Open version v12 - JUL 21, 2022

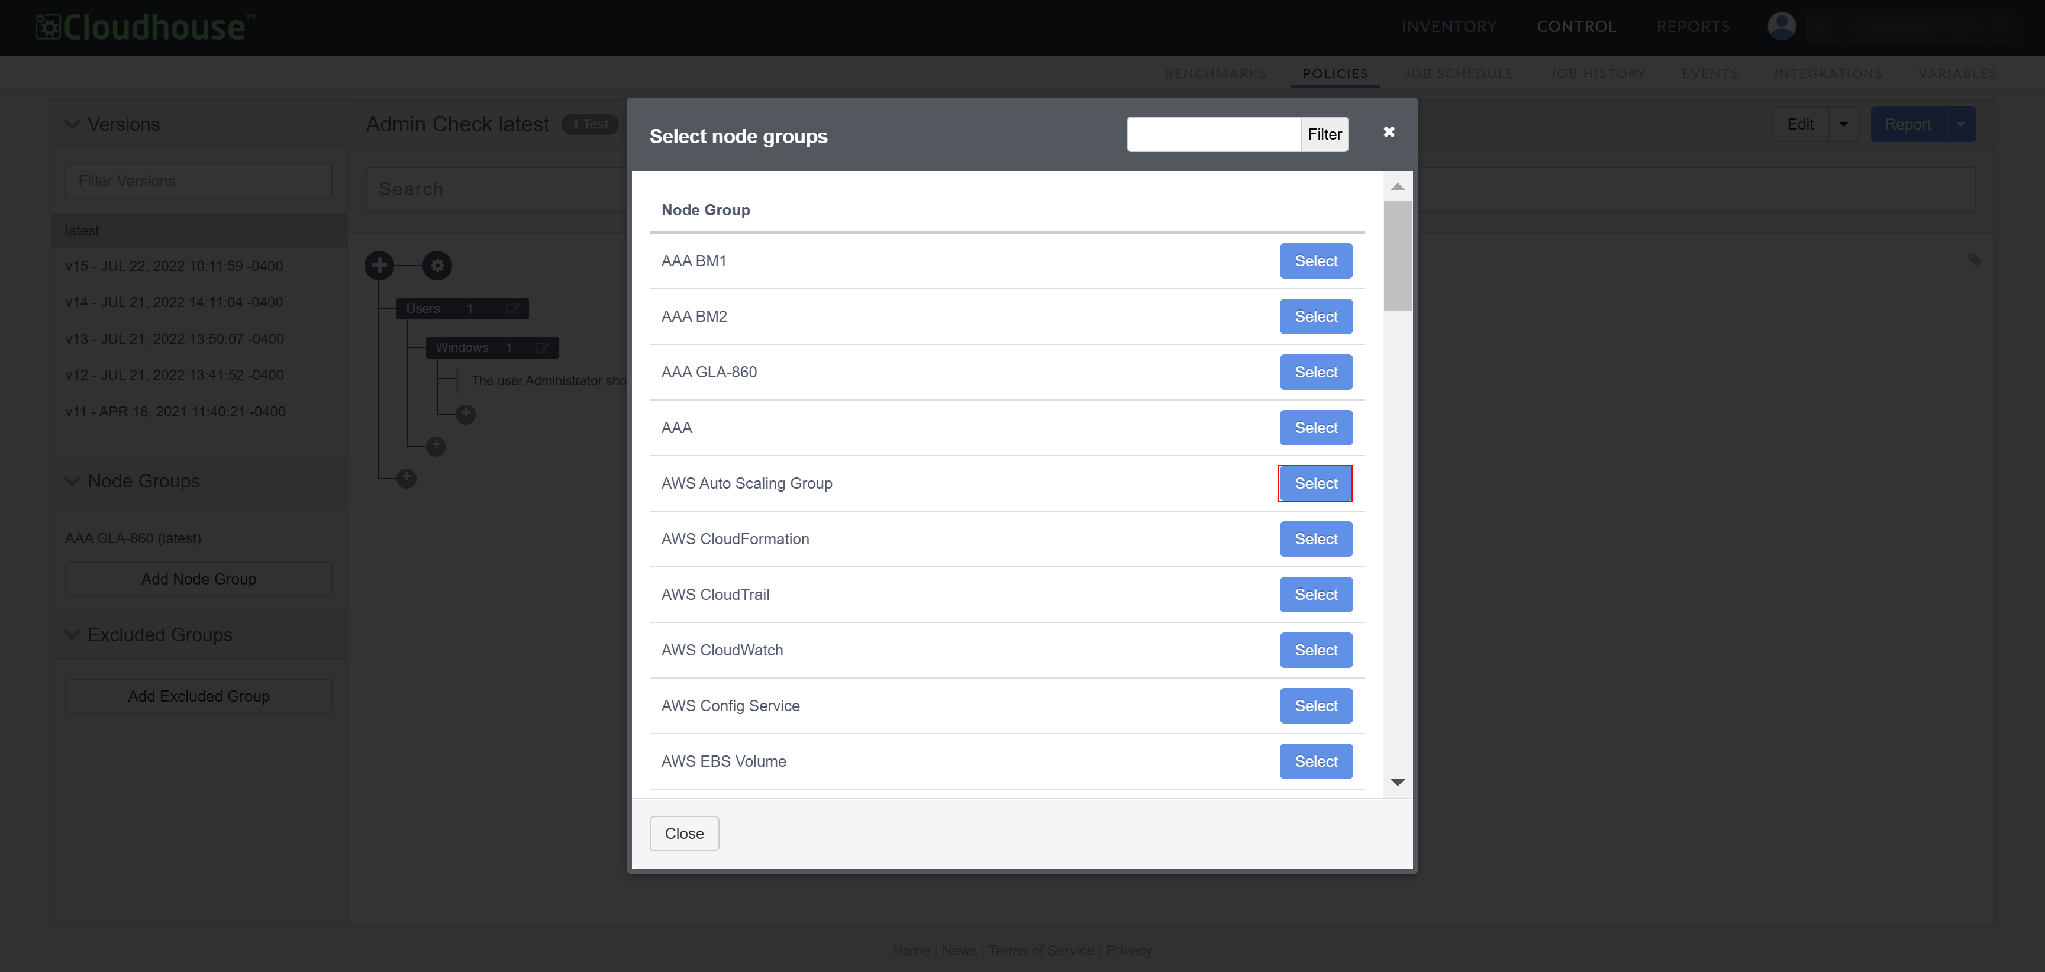point(175,374)
